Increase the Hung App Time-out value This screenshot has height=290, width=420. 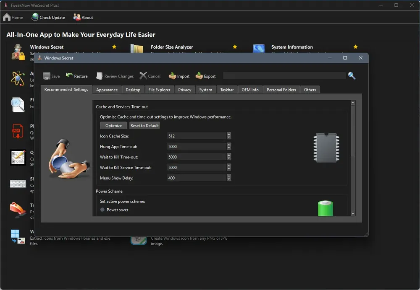tap(229, 145)
